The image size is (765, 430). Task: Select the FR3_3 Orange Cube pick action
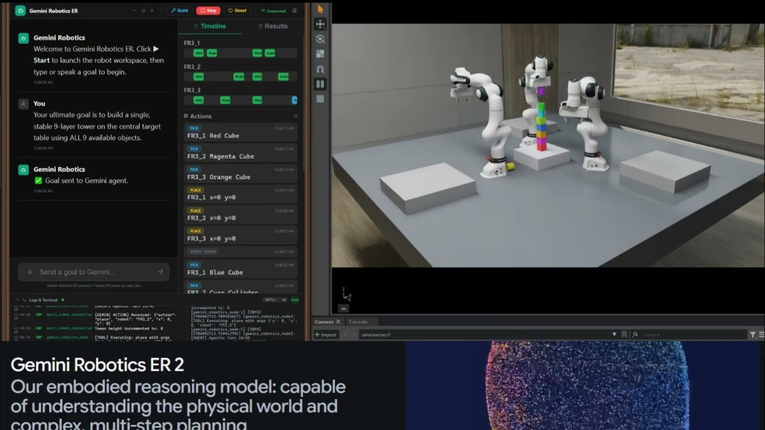(241, 174)
